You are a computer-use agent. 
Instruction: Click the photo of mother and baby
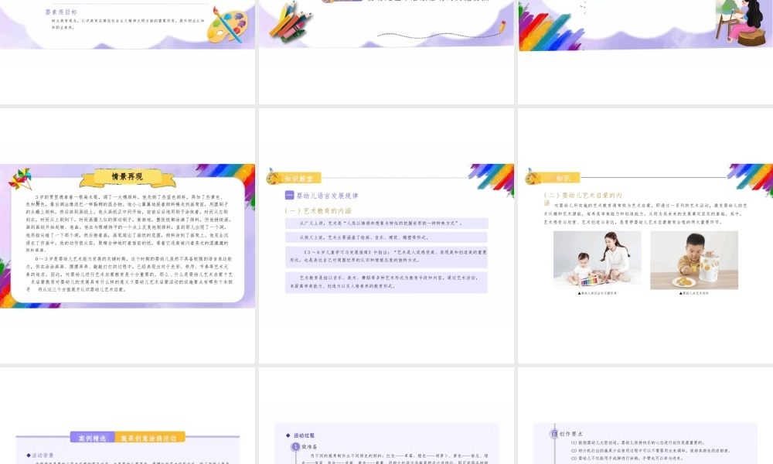point(597,260)
